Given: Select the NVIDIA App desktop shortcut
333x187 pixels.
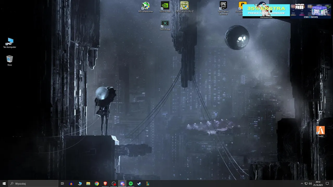Looking at the screenshot, I should pyautogui.click(x=165, y=7).
